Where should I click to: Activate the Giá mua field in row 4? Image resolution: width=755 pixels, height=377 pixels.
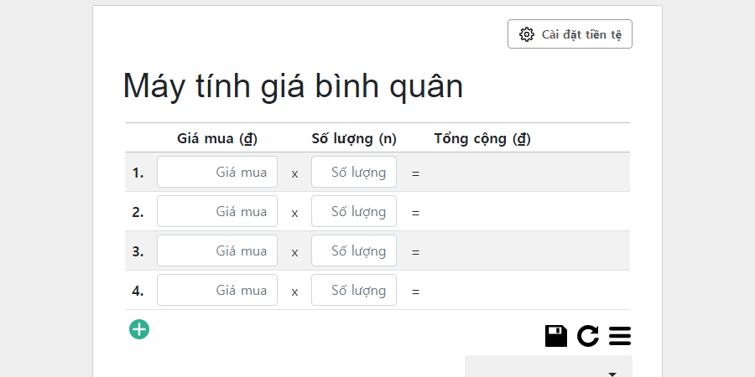217,290
